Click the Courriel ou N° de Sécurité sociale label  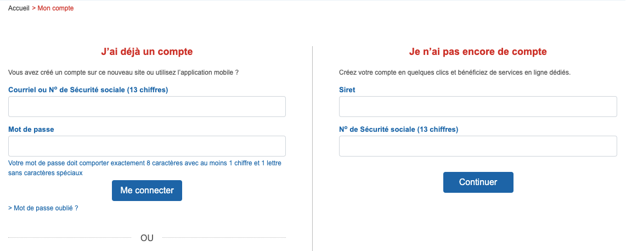[88, 90]
